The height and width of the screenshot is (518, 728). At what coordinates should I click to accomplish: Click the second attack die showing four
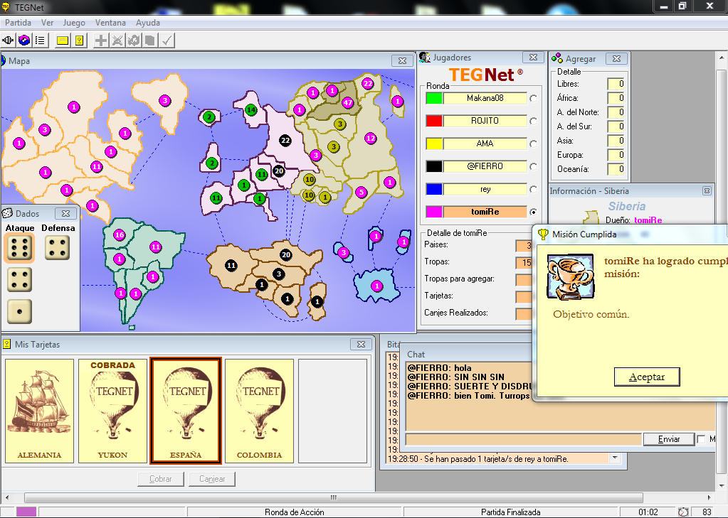coord(19,280)
